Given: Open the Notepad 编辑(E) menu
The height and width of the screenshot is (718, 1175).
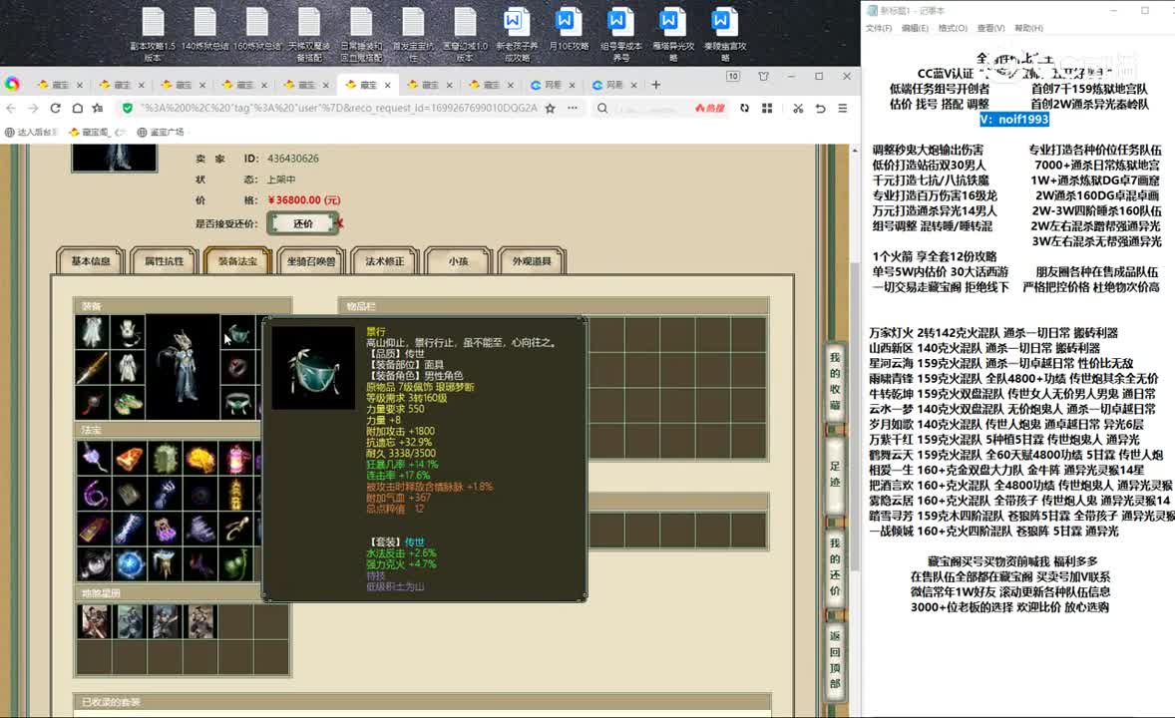Looking at the screenshot, I should (x=915, y=29).
